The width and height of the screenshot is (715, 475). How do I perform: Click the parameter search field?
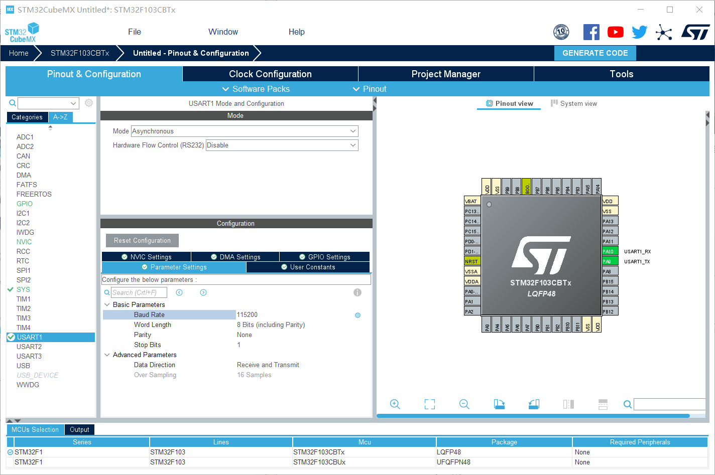(x=139, y=292)
